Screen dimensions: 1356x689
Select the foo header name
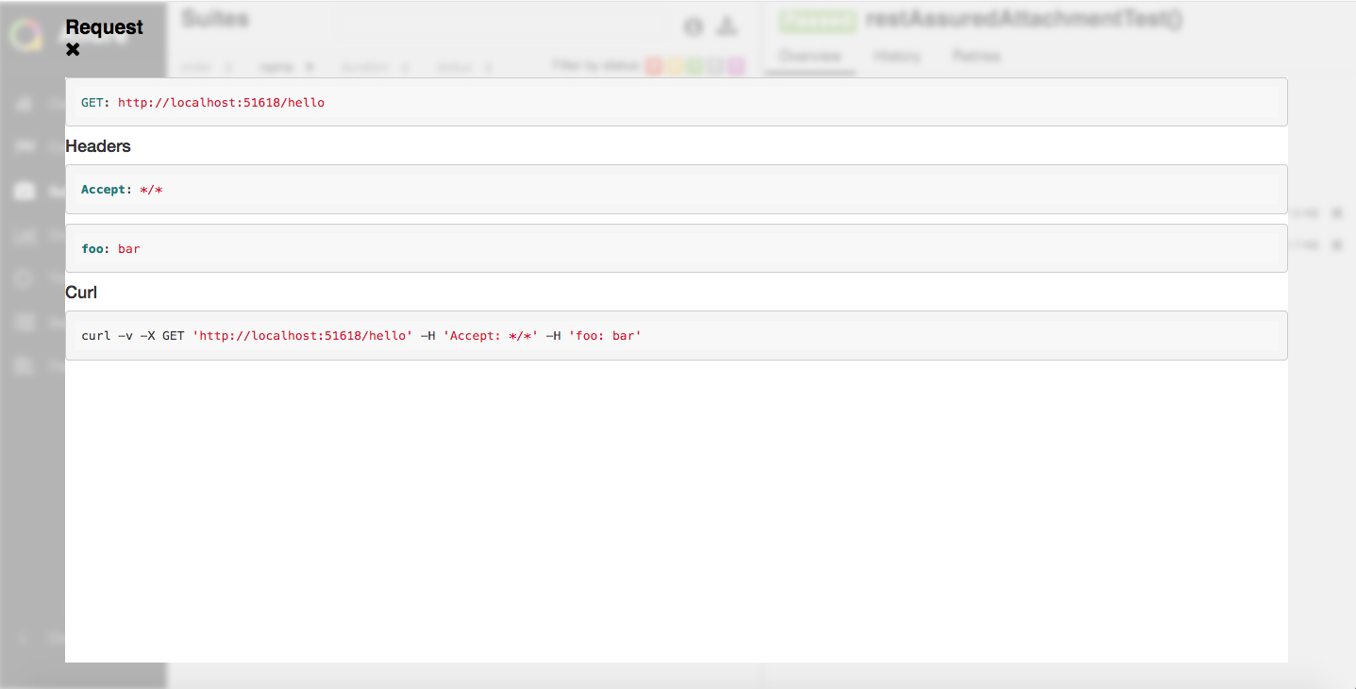[x=92, y=249]
